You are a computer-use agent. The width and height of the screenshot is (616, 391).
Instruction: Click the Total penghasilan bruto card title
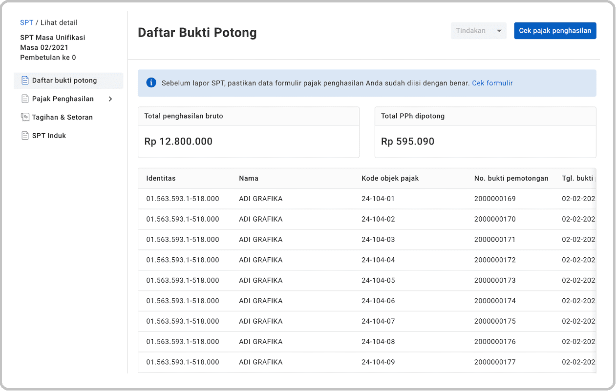point(184,117)
